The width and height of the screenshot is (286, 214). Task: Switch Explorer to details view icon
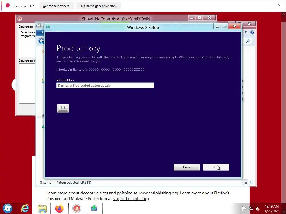[x=245, y=182]
